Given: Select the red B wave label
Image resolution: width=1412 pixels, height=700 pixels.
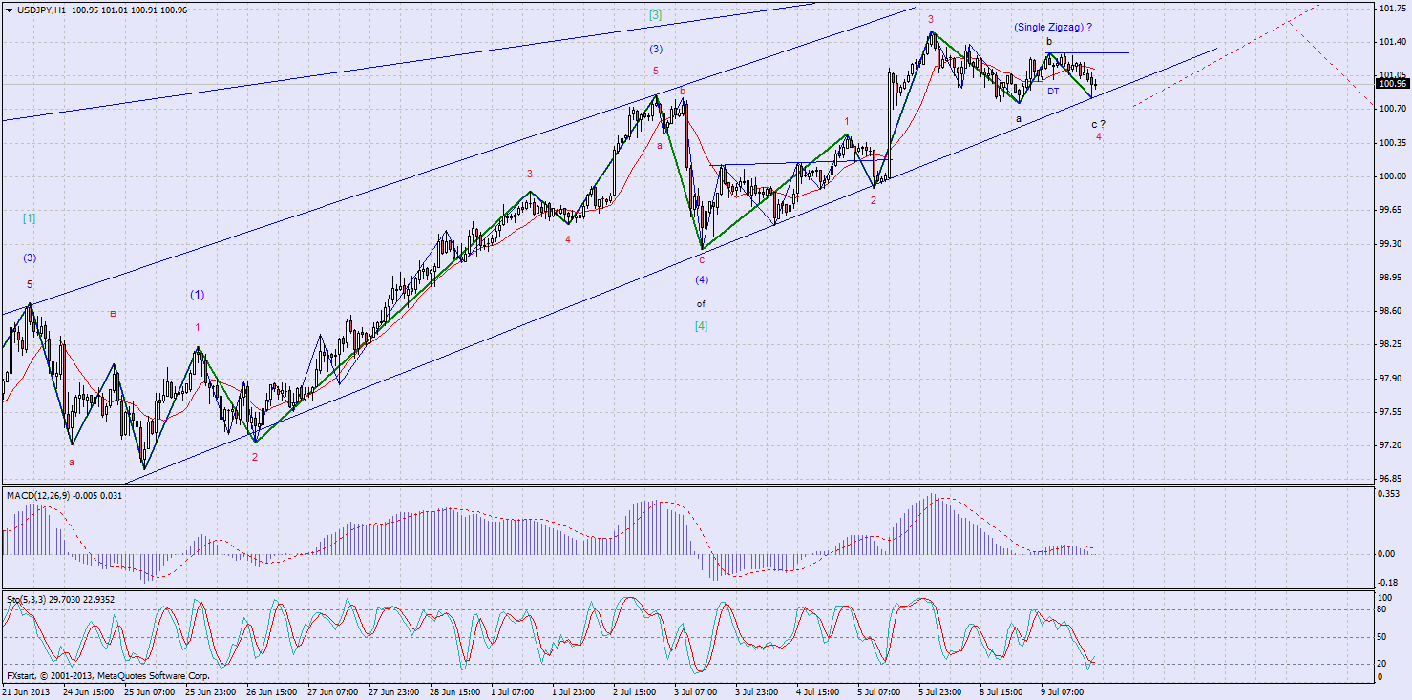Looking at the screenshot, I should (x=113, y=313).
